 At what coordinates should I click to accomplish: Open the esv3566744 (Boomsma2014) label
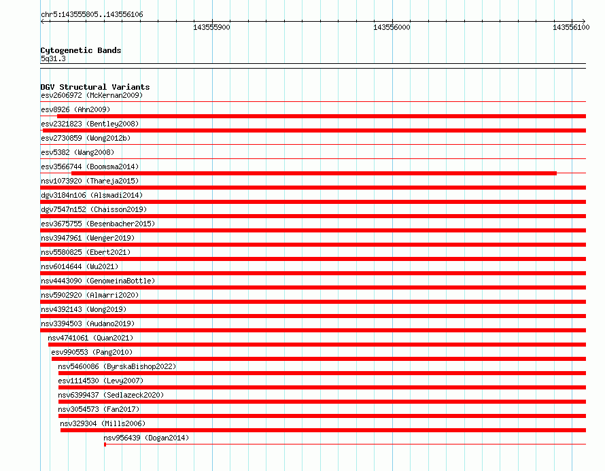90,167
